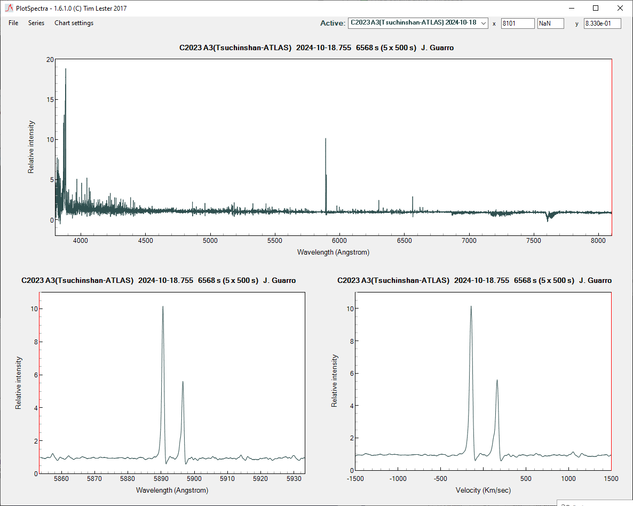Click the top chart's Wavelength (Angstrom) axis label
The image size is (633, 506).
pyautogui.click(x=333, y=252)
